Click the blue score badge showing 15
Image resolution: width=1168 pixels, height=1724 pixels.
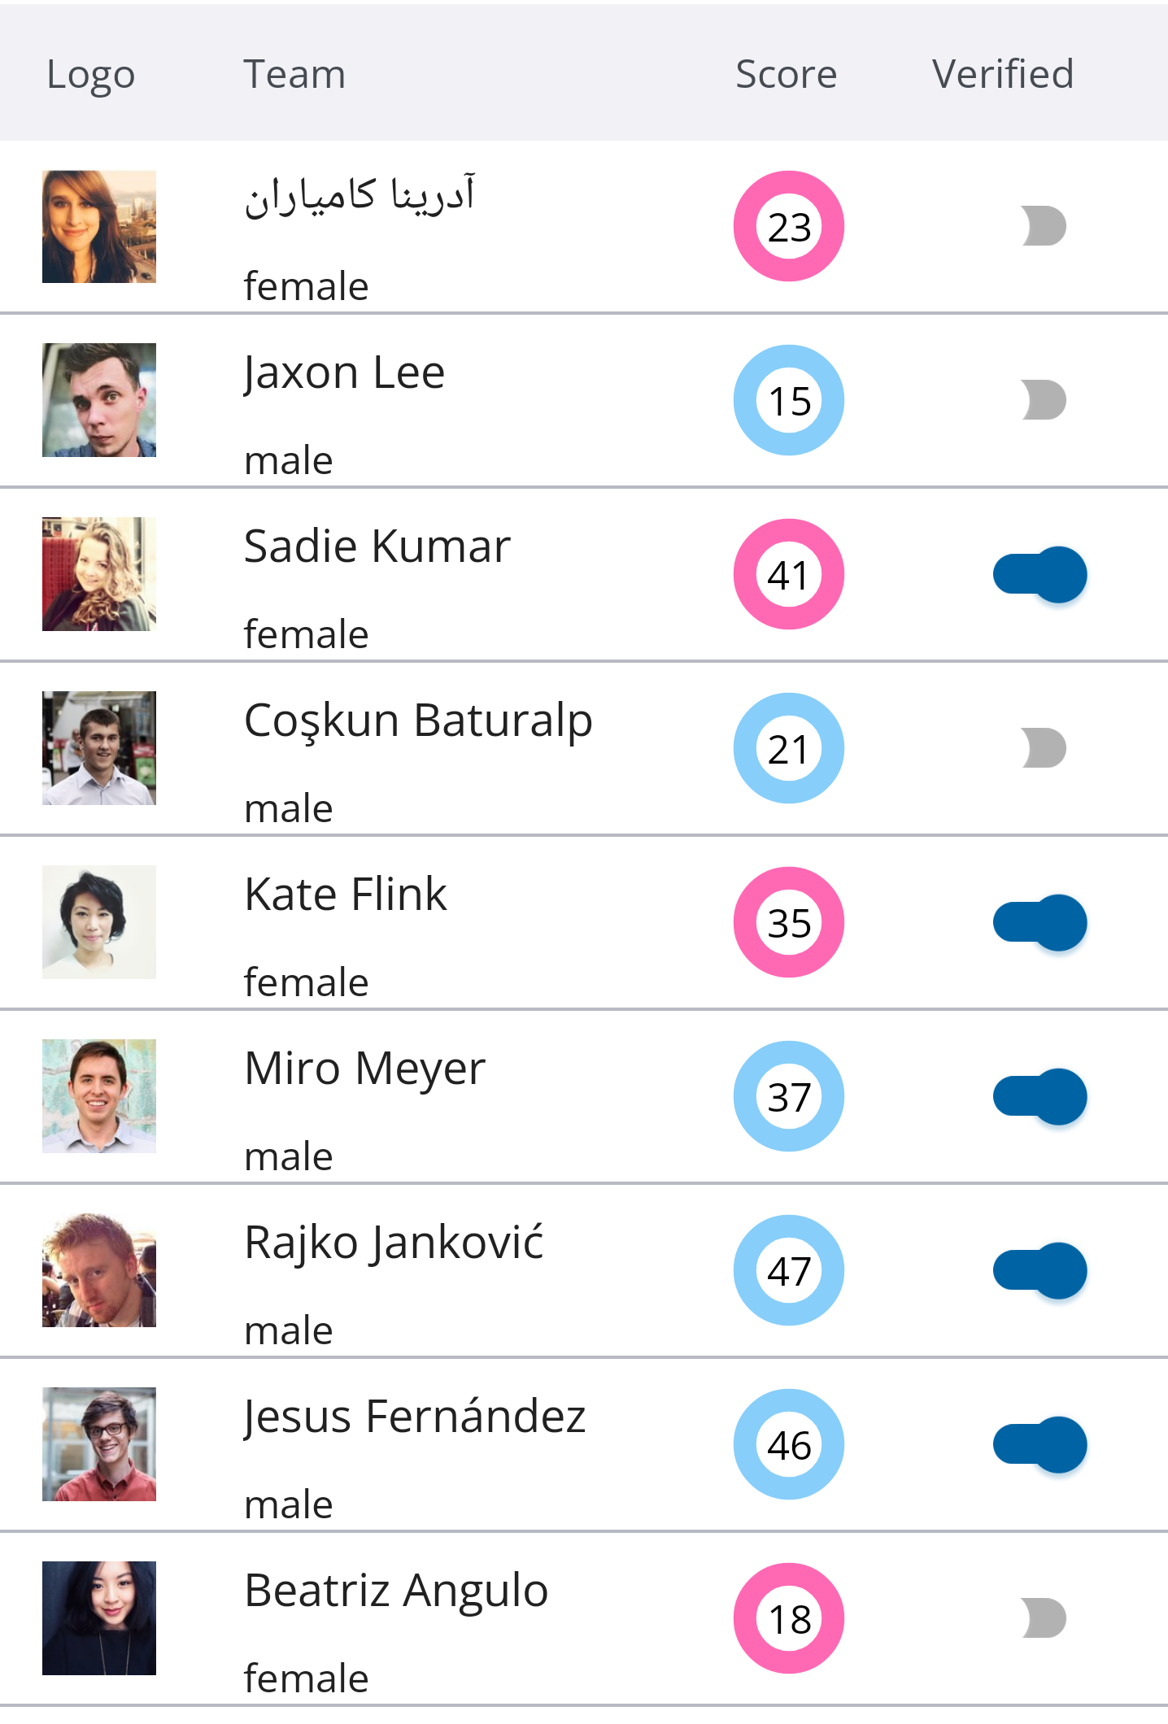pyautogui.click(x=789, y=400)
